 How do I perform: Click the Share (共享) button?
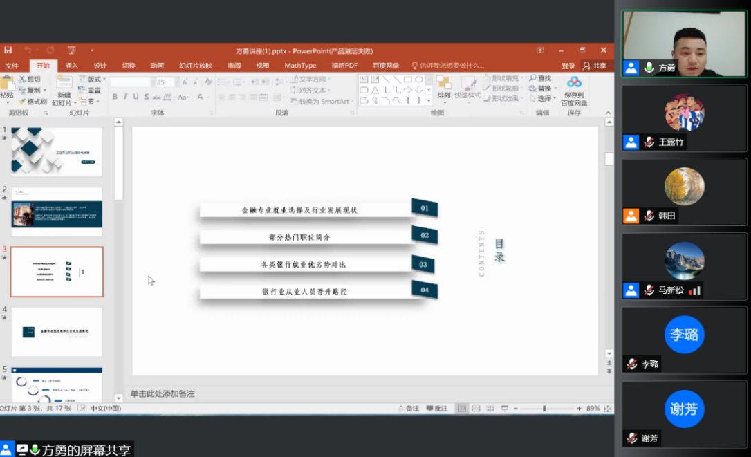coord(595,66)
